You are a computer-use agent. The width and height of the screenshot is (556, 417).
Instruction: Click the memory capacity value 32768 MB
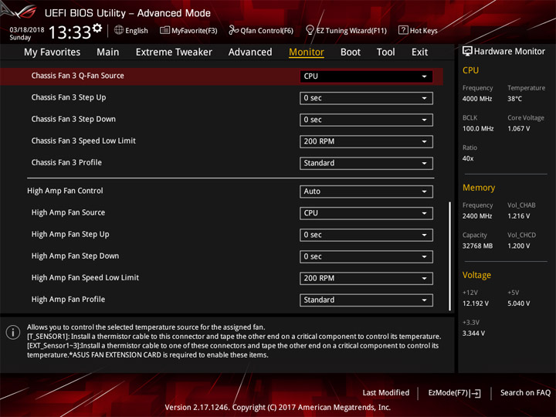(x=478, y=246)
